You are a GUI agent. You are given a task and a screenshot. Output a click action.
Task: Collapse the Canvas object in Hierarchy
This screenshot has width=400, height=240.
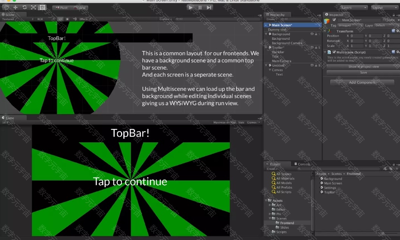(x=270, y=70)
